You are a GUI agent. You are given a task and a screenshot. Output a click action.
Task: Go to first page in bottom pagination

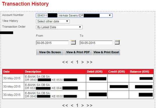coord(65,105)
